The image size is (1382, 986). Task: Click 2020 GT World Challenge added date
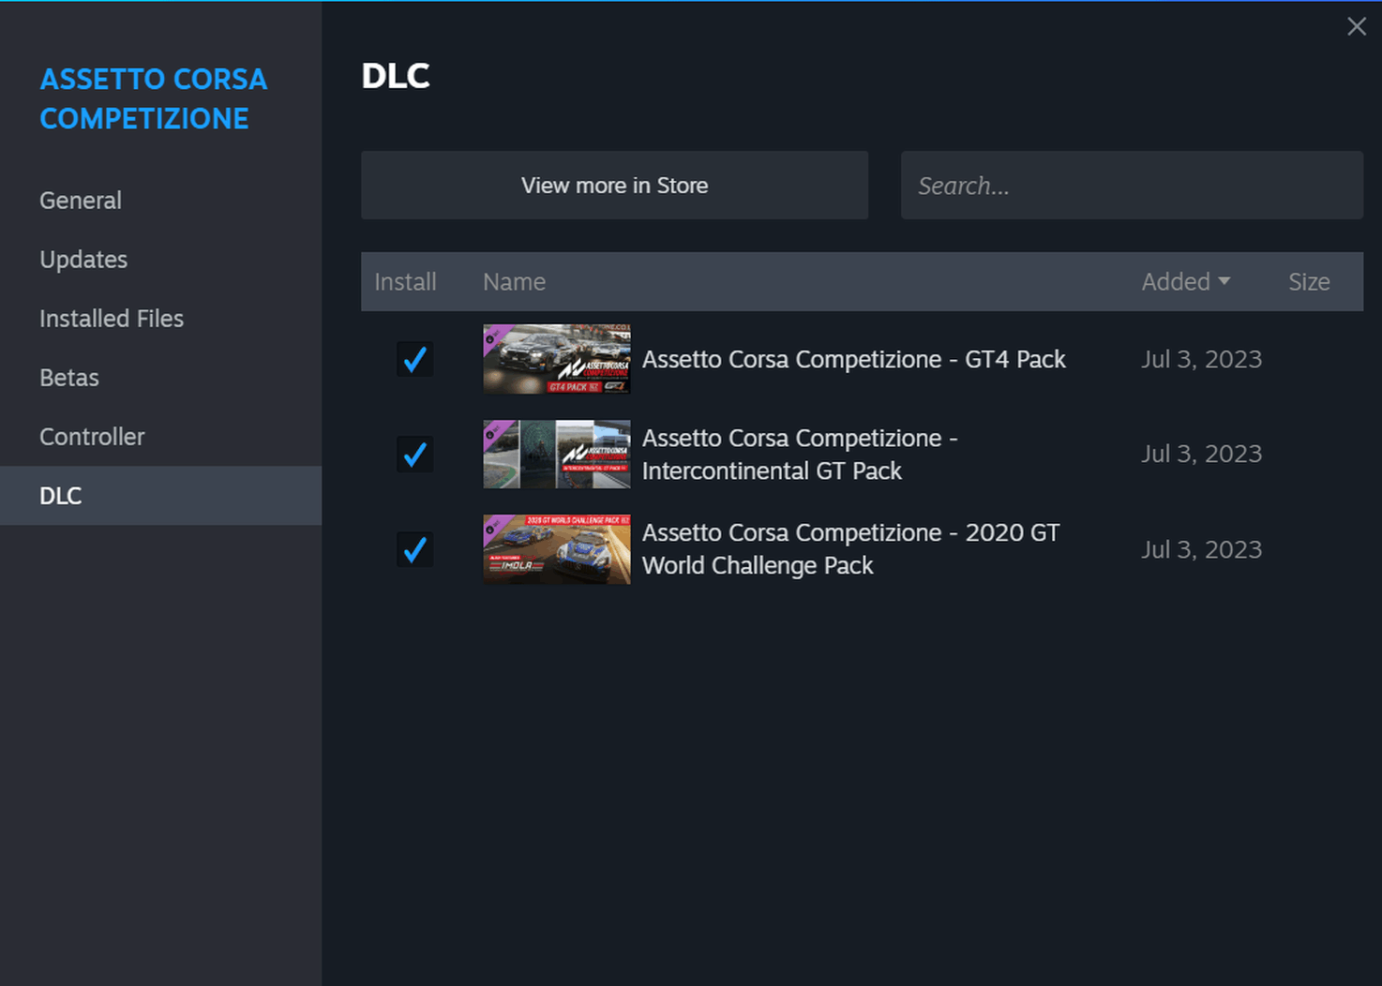tap(1201, 549)
